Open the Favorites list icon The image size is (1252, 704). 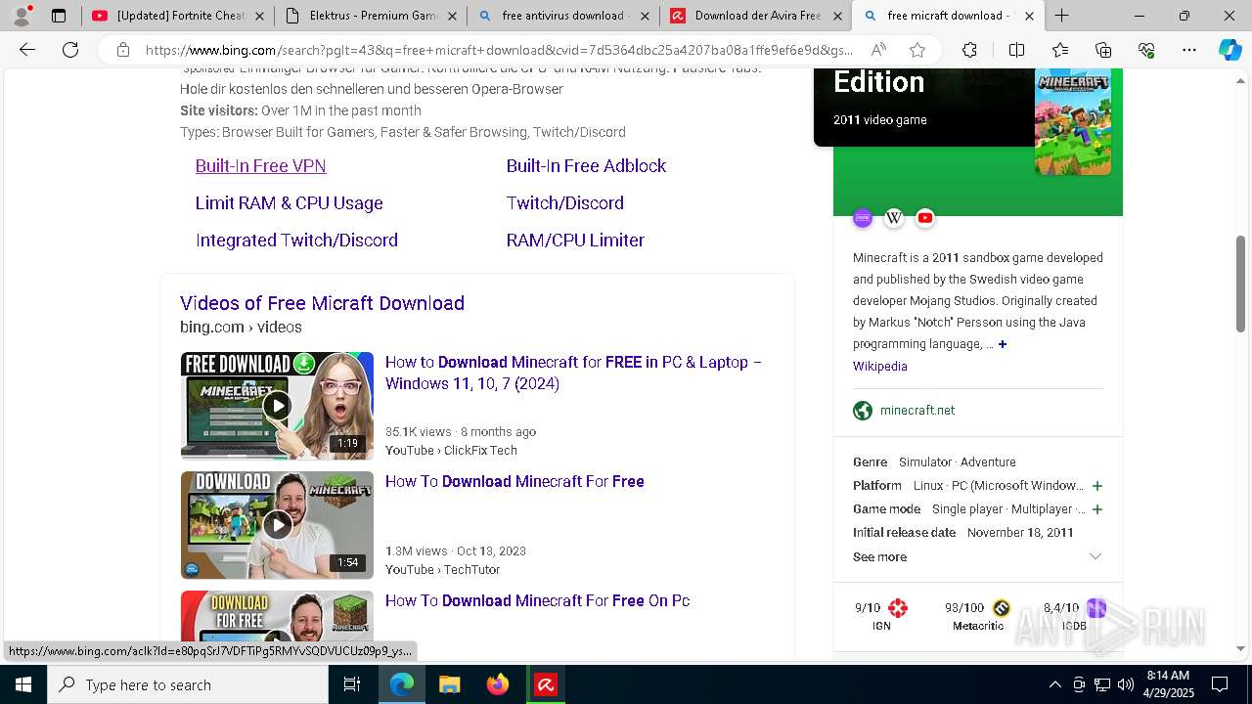pyautogui.click(x=1060, y=50)
